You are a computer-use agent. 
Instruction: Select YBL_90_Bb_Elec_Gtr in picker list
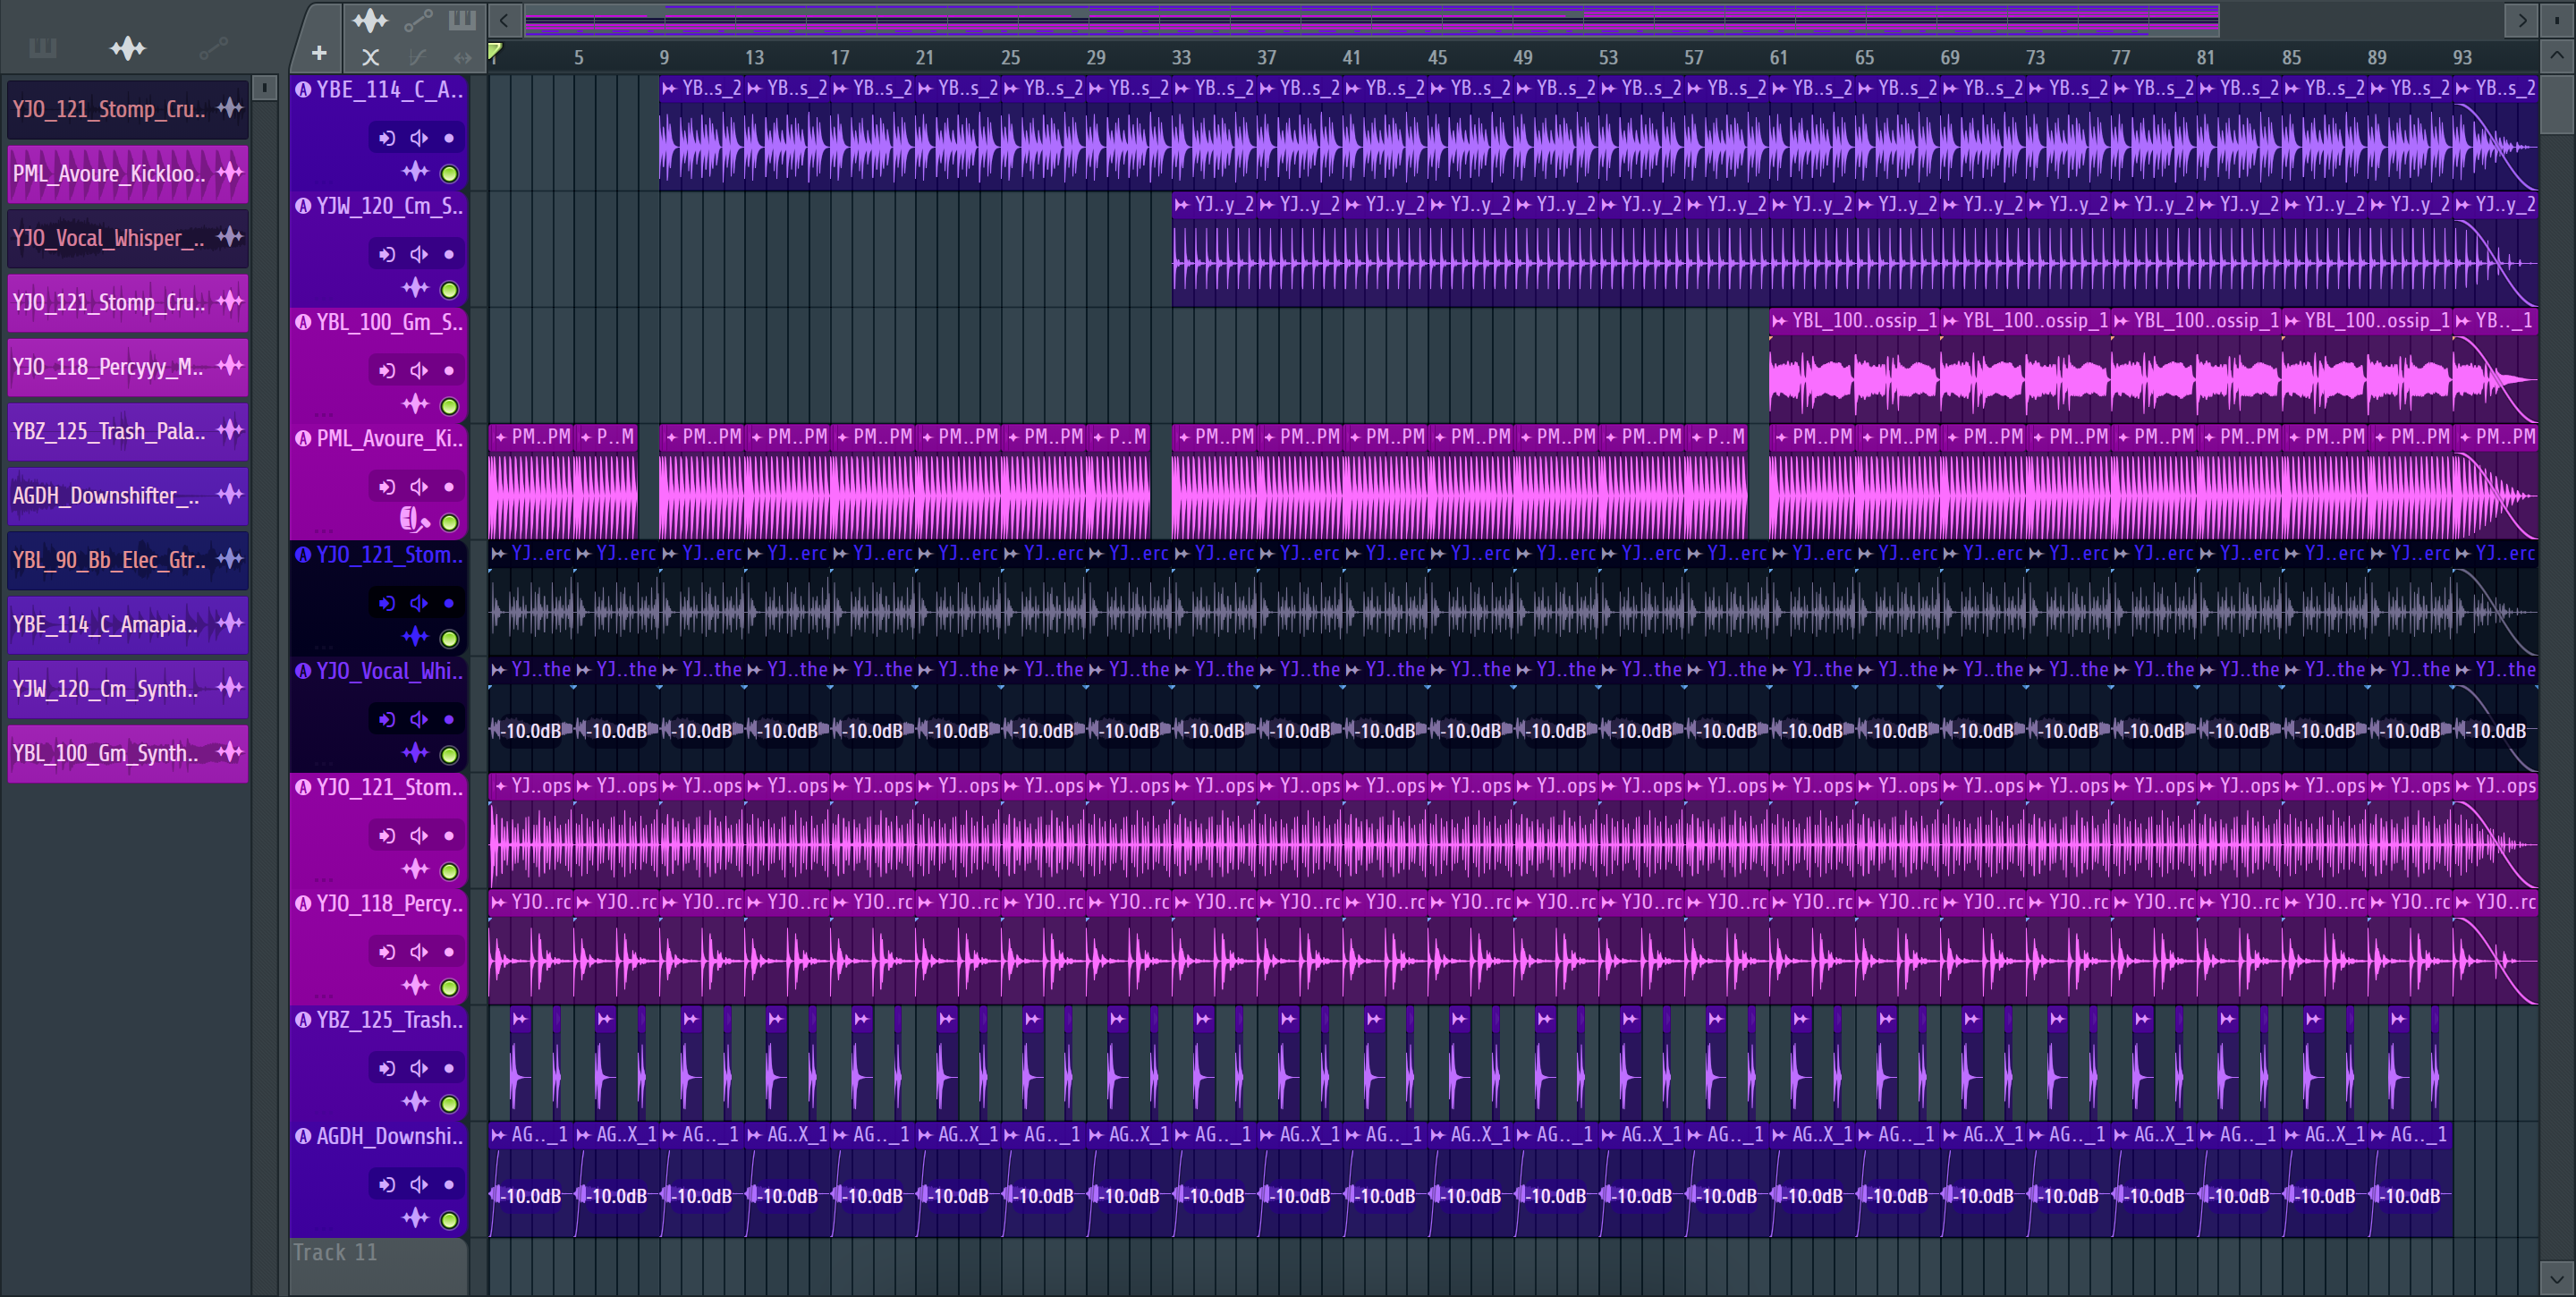[108, 560]
